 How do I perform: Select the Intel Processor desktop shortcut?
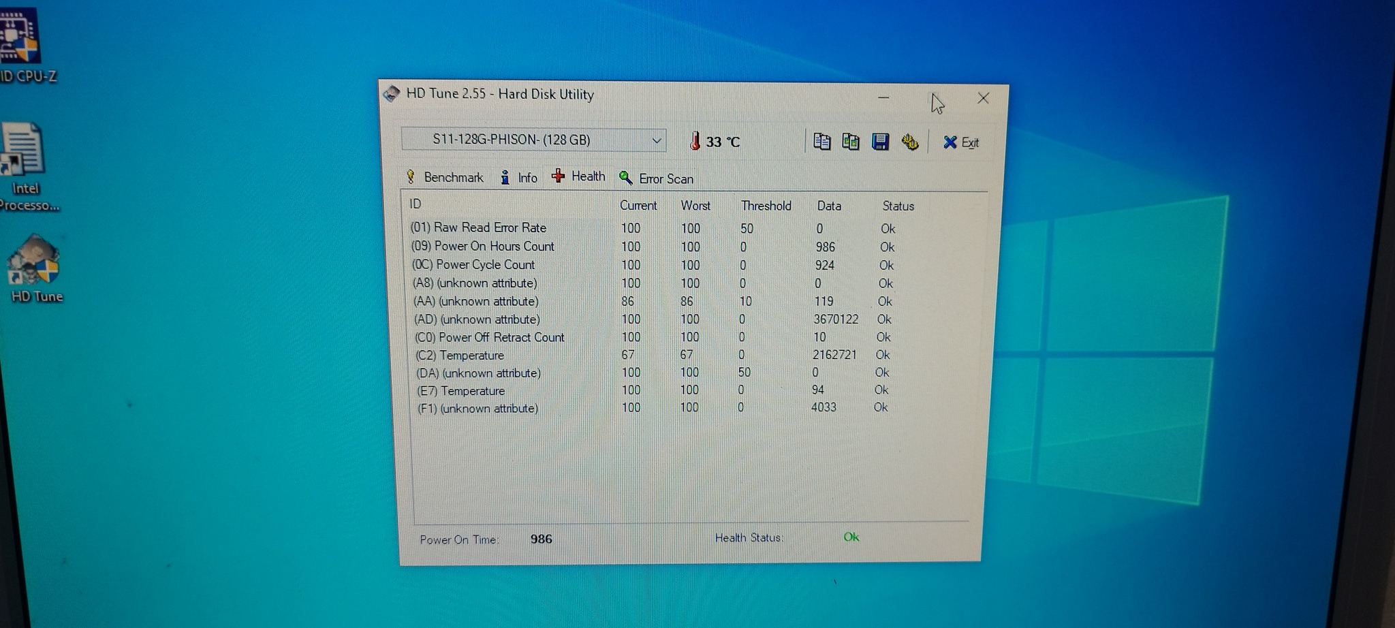26,168
